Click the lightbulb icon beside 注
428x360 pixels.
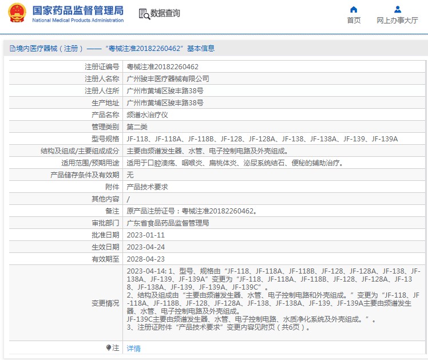pos(109,348)
